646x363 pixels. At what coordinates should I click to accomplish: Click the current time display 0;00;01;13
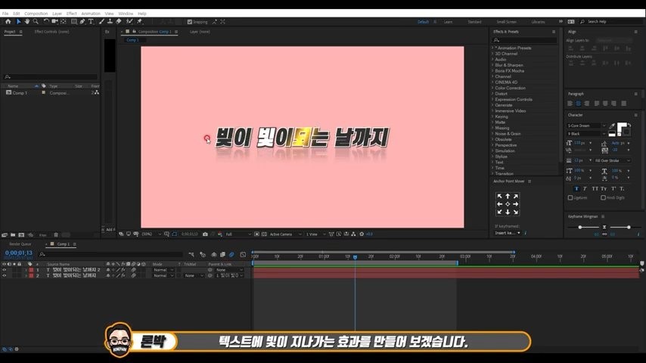point(19,253)
